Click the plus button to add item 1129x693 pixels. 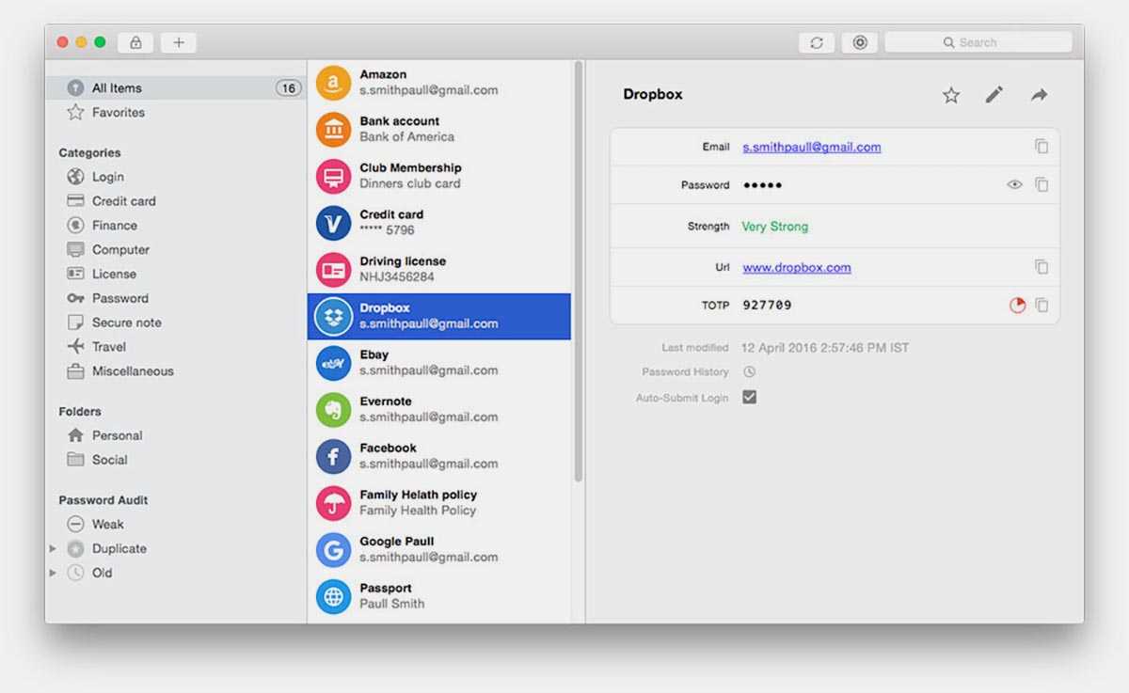178,42
